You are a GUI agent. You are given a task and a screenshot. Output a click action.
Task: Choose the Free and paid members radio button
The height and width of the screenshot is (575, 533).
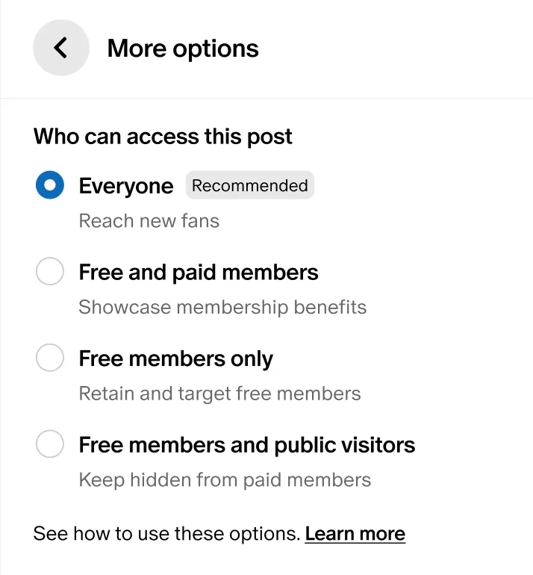pos(50,271)
